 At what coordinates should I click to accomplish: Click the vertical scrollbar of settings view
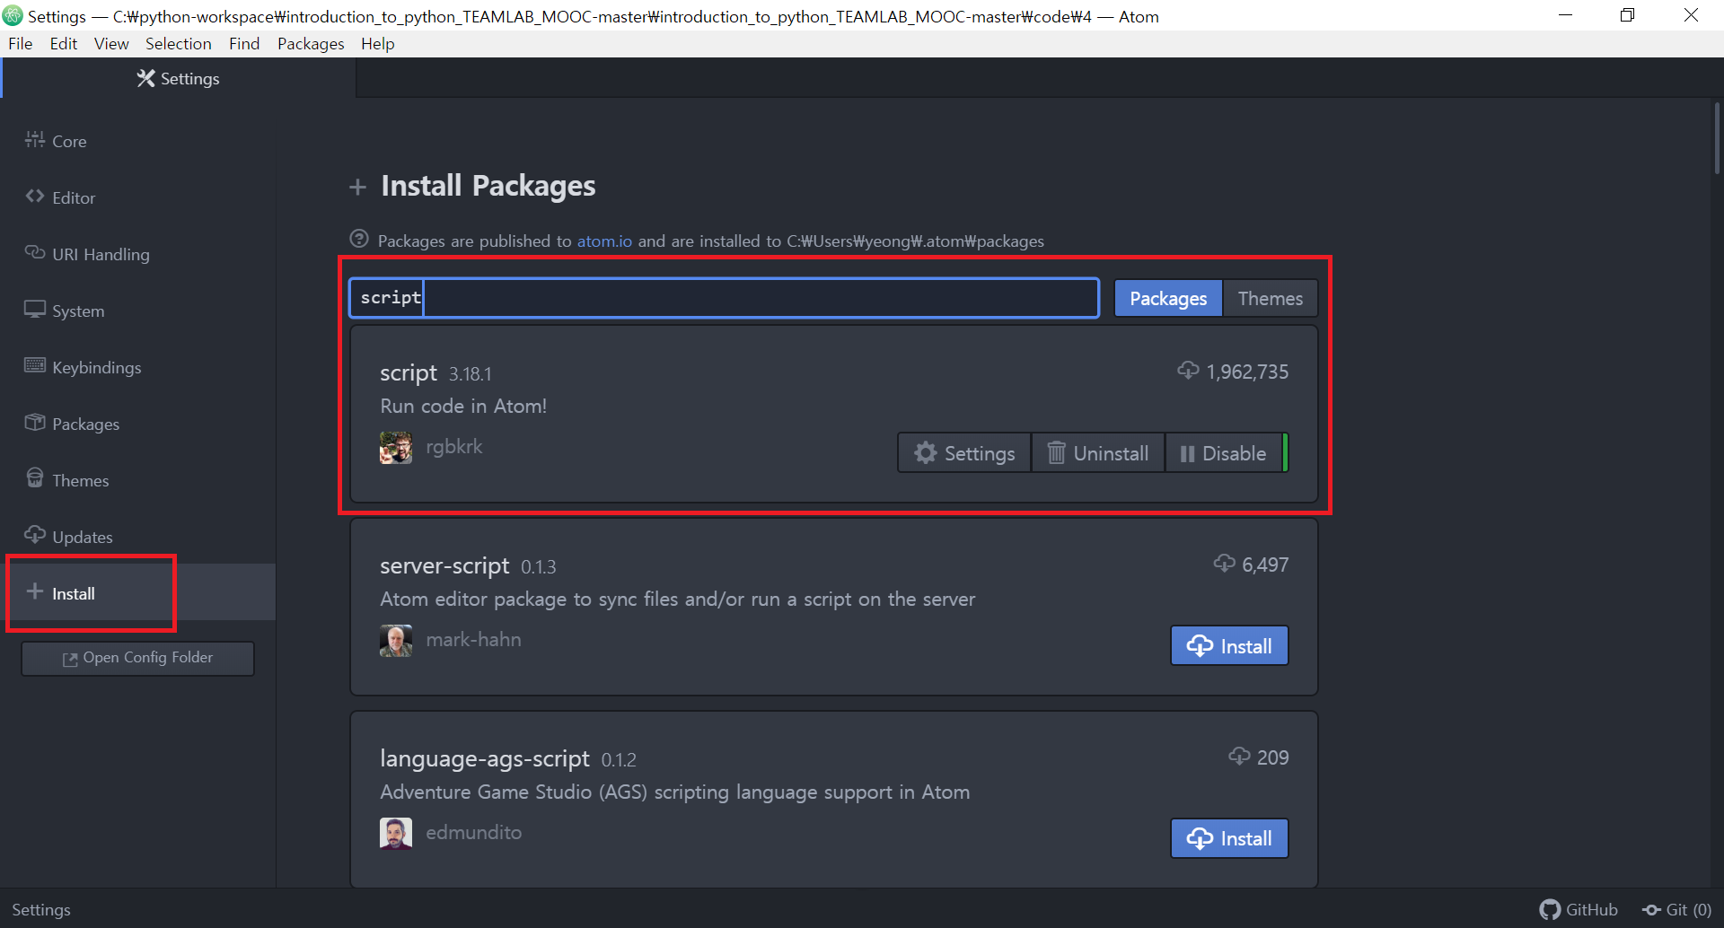tap(1717, 137)
